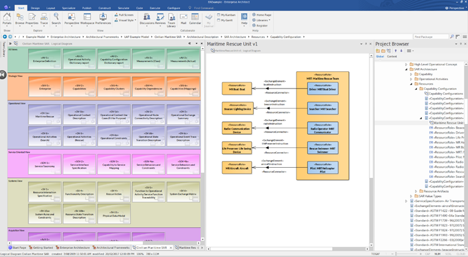
Task: Expand the Capability folder in tree
Action: (x=411, y=74)
